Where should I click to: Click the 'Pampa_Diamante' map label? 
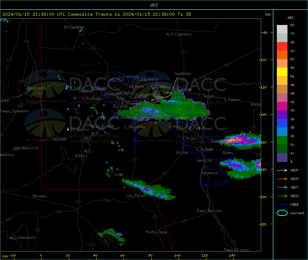pos(14,111)
